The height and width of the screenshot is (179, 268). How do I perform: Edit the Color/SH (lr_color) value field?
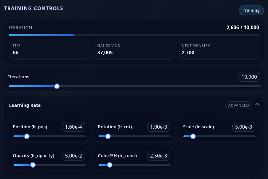[158, 156]
